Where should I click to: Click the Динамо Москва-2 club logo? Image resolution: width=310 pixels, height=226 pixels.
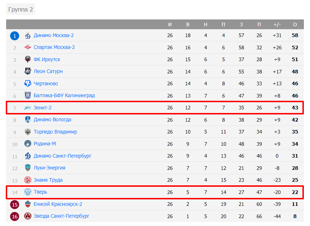click(28, 36)
